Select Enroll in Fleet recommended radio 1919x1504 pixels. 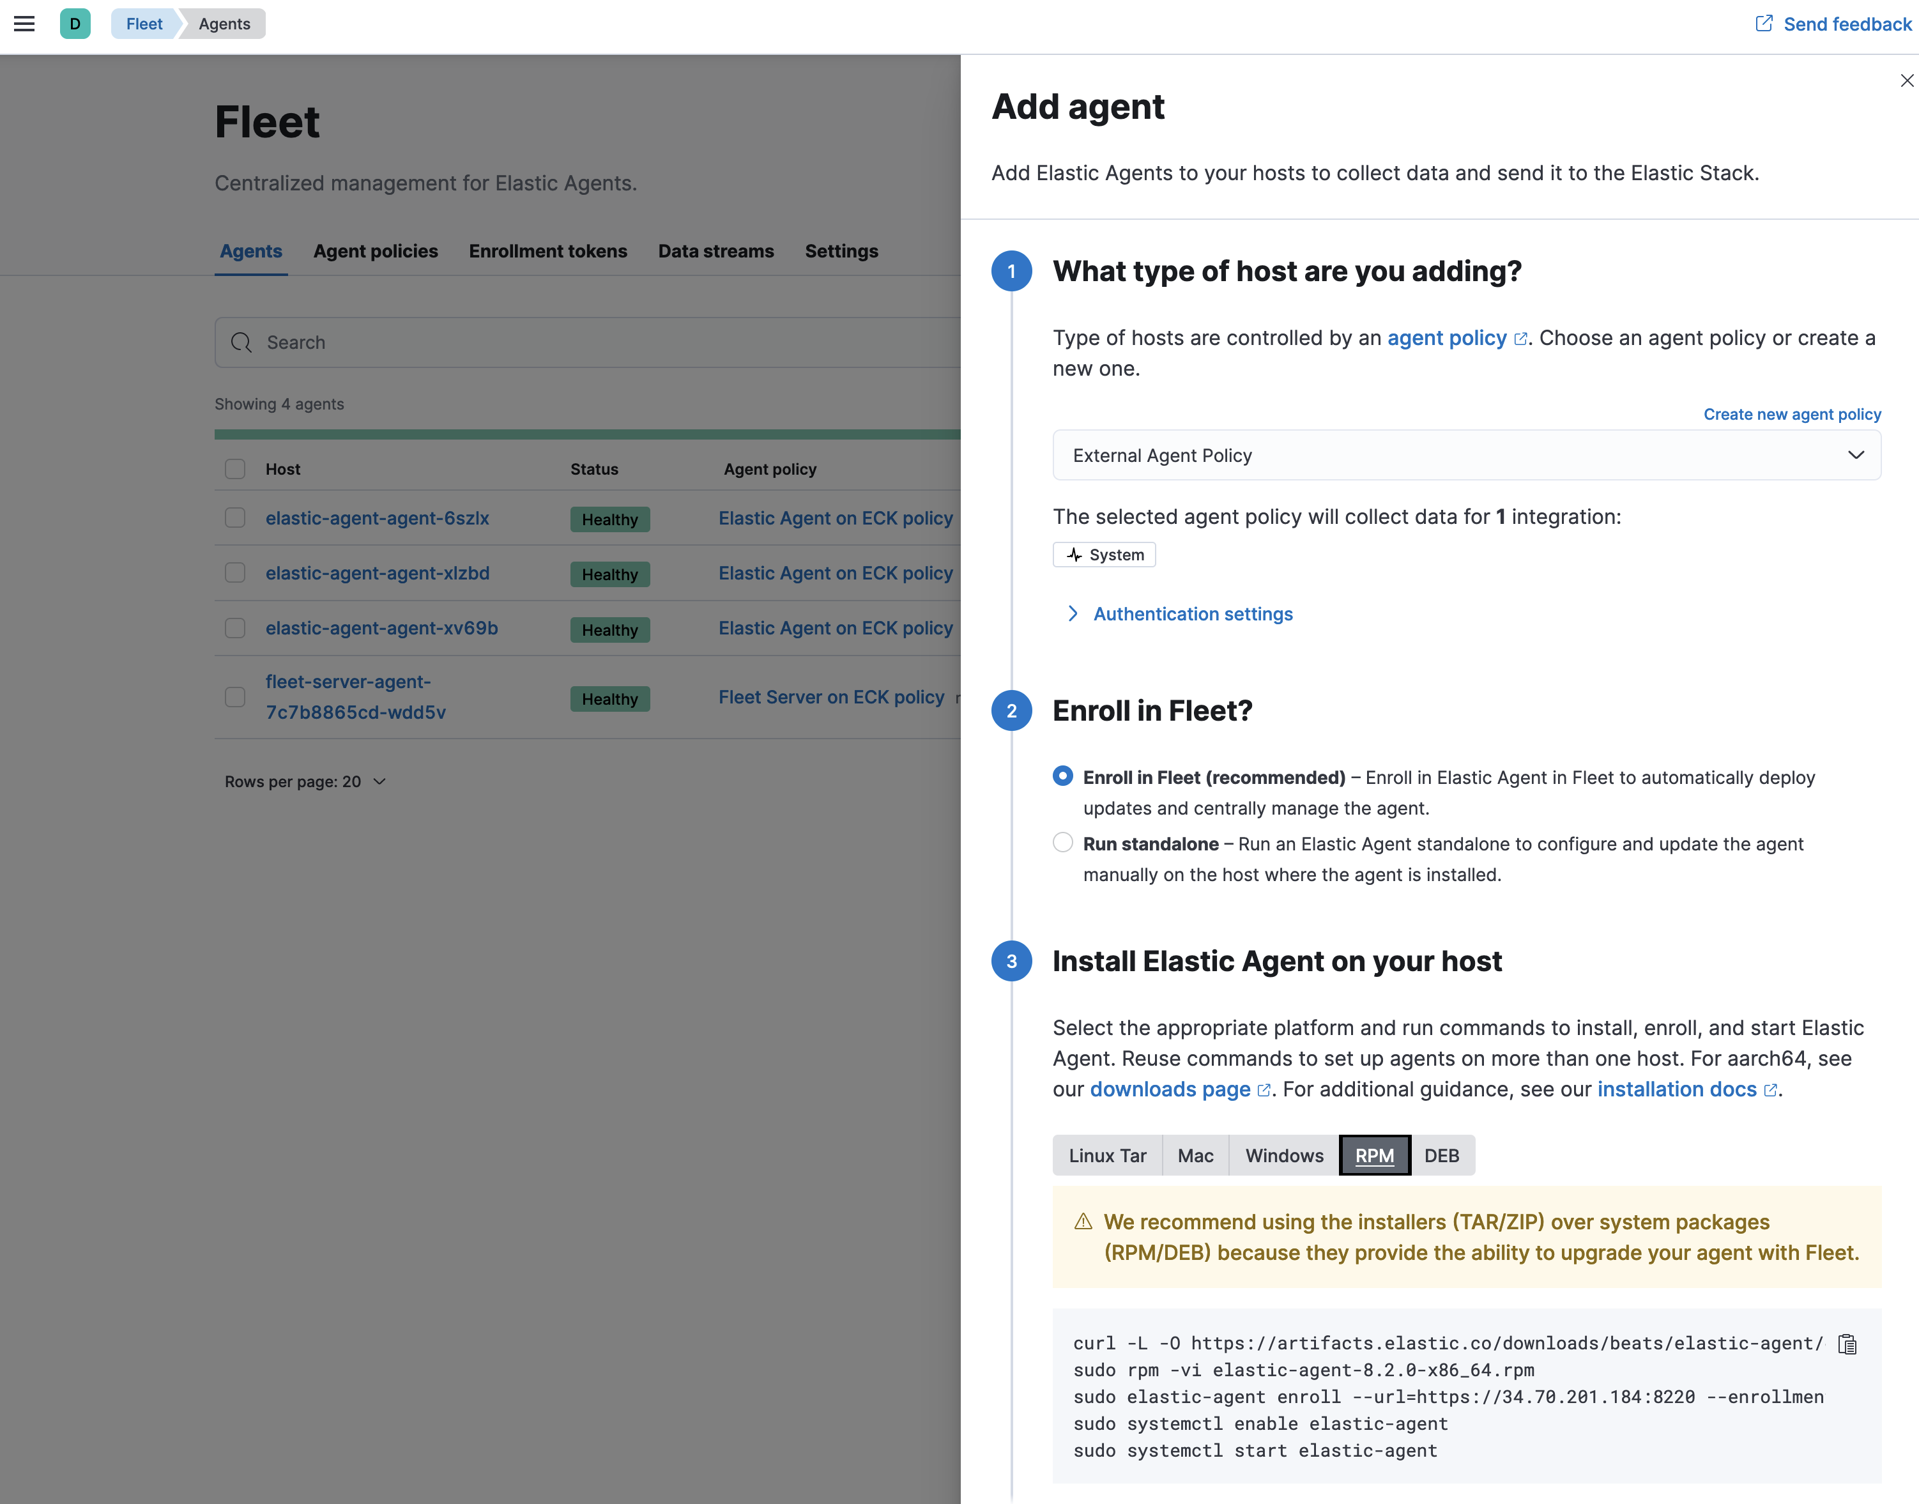[1062, 776]
